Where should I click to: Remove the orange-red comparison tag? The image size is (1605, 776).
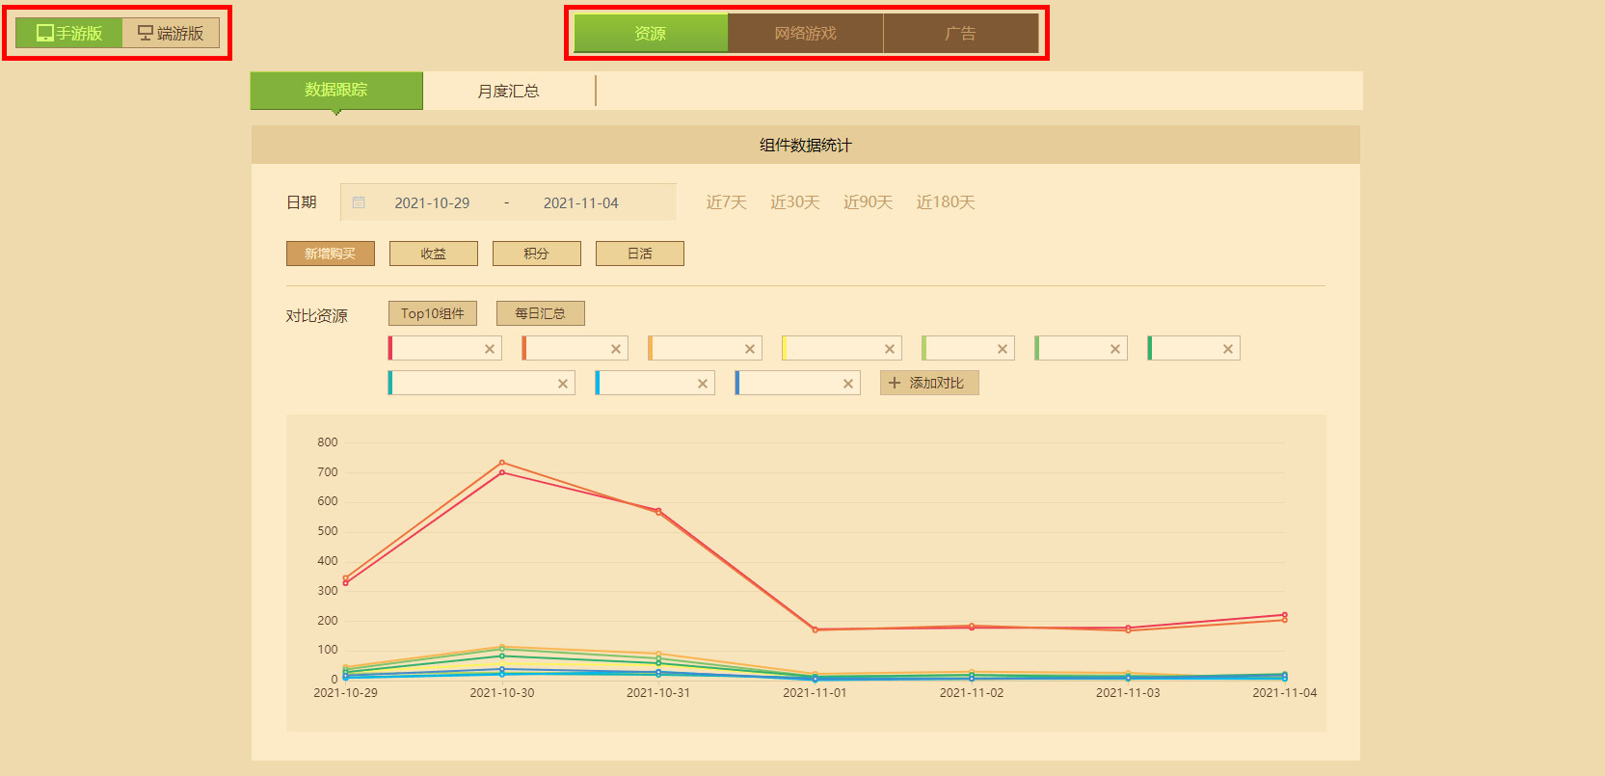click(x=616, y=349)
